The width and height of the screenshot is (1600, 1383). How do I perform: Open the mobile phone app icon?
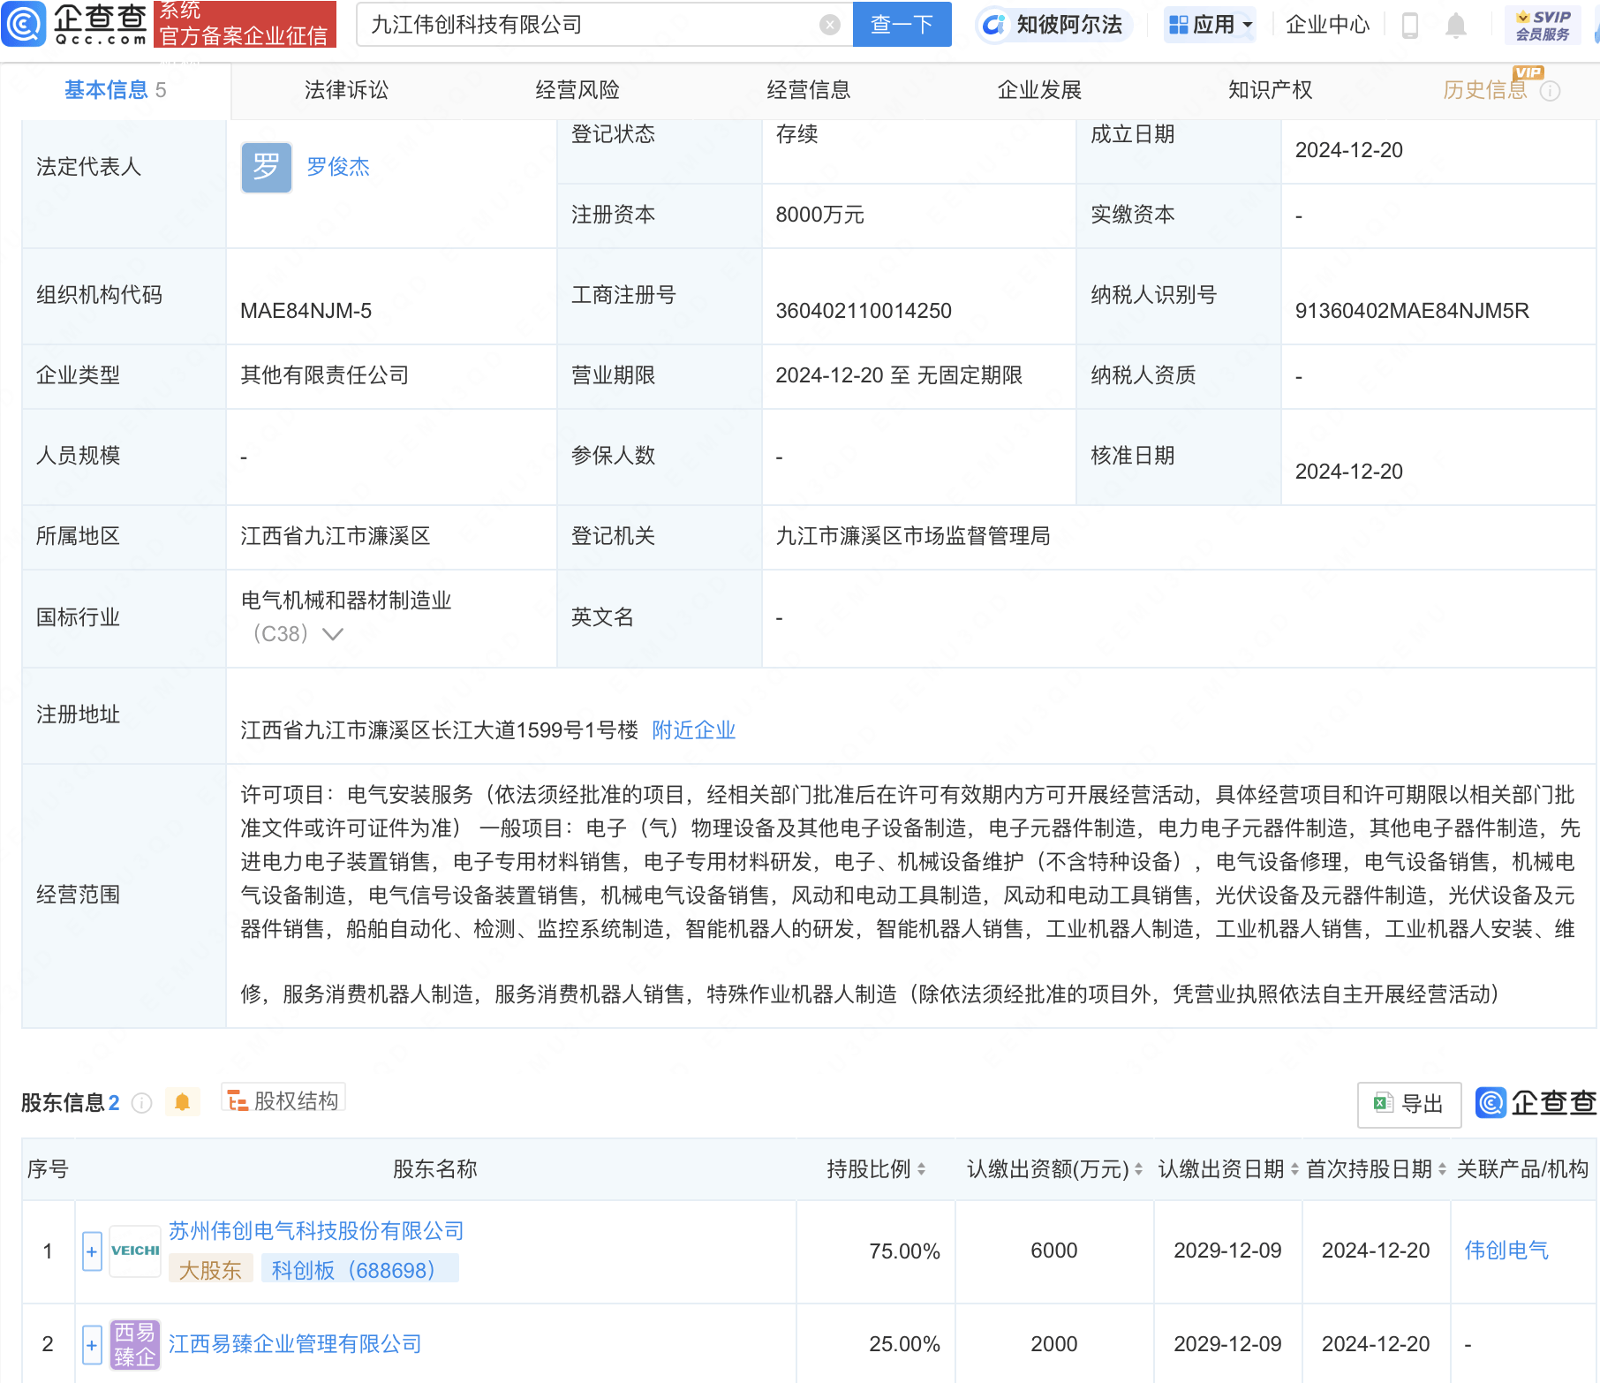(1410, 26)
